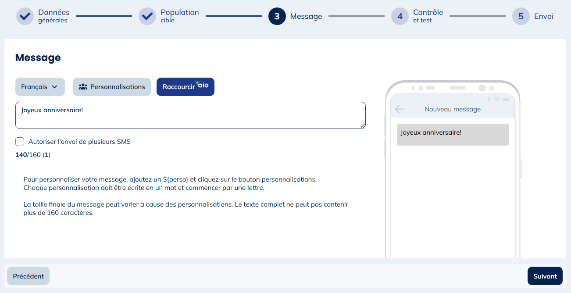Click the checkmark icon for Données générales step
Viewport: 571px width, 293px height.
coord(25,16)
